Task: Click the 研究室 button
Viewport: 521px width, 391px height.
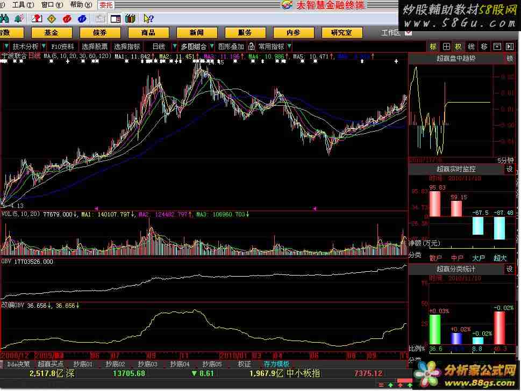Action: tap(341, 33)
